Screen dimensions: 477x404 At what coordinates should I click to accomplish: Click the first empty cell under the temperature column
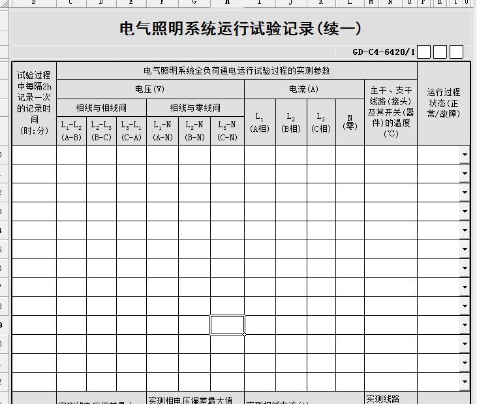pyautogui.click(x=391, y=155)
